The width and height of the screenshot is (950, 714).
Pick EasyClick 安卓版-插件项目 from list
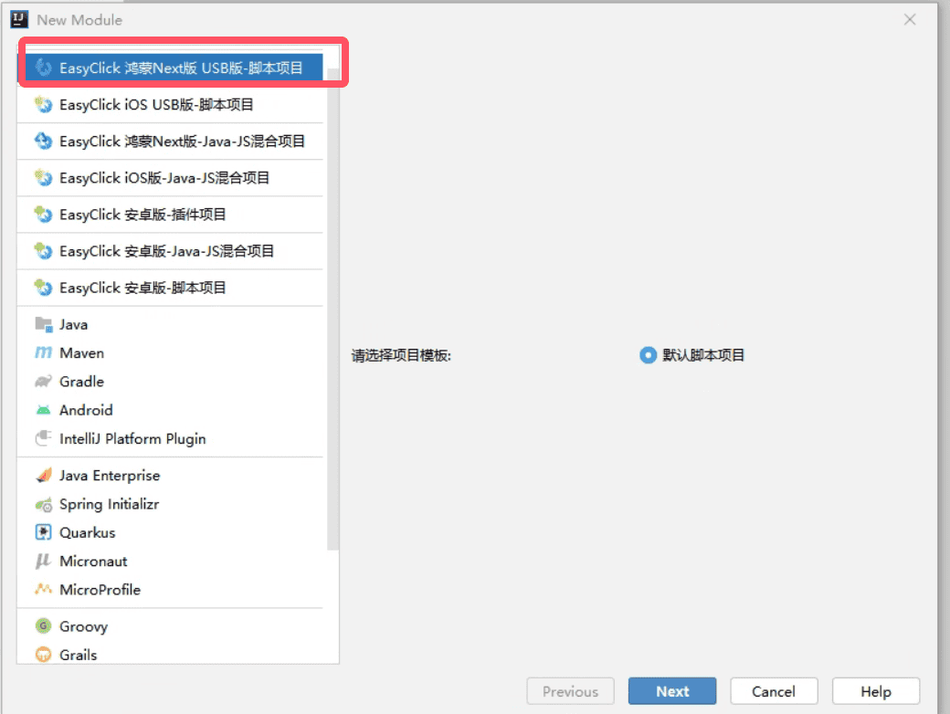142,215
